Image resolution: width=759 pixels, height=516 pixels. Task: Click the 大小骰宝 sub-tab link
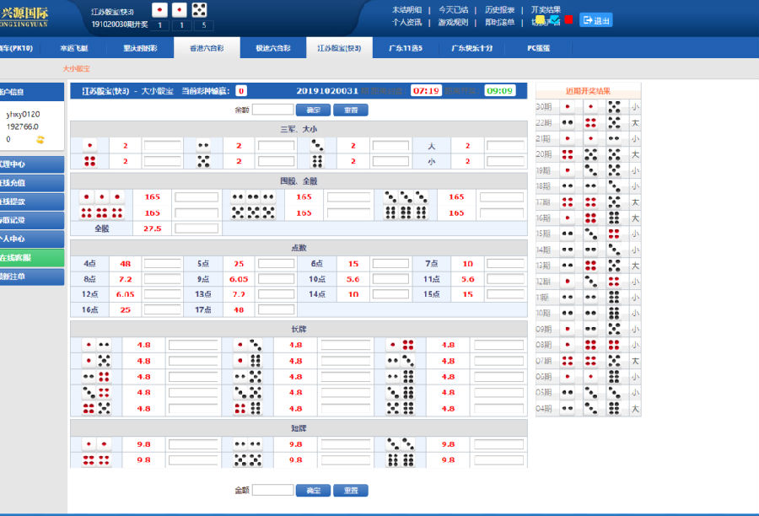click(76, 68)
